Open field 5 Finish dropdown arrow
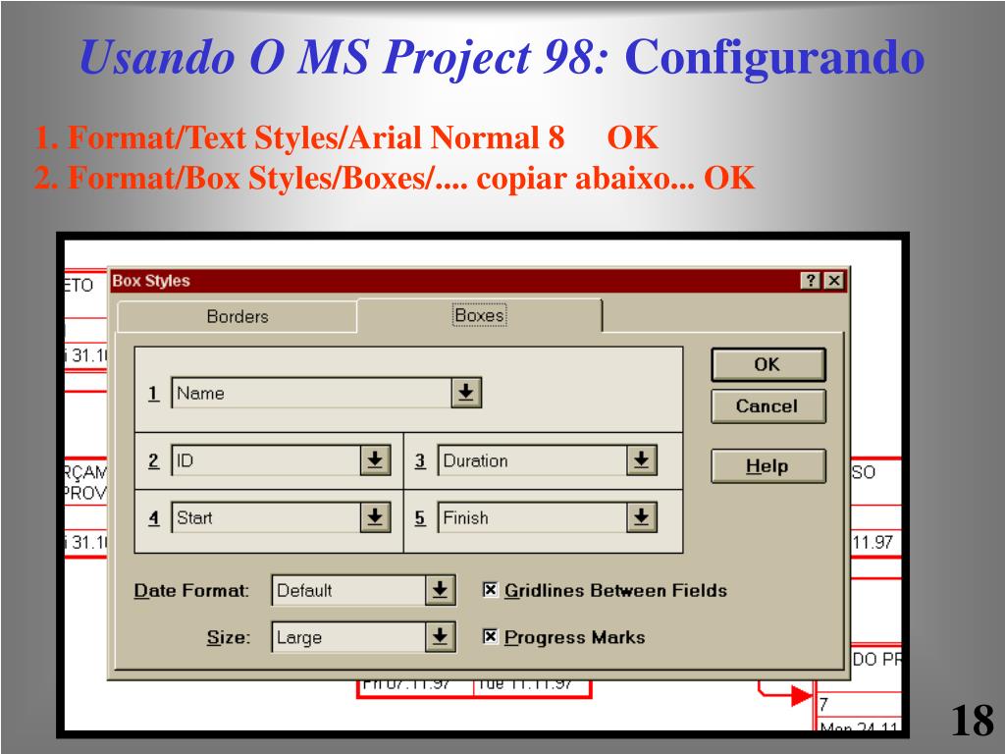The width and height of the screenshot is (1005, 754). pyautogui.click(x=641, y=517)
